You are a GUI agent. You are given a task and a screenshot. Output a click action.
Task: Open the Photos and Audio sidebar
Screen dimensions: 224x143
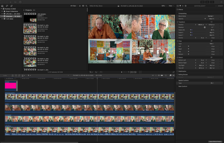(7, 6)
